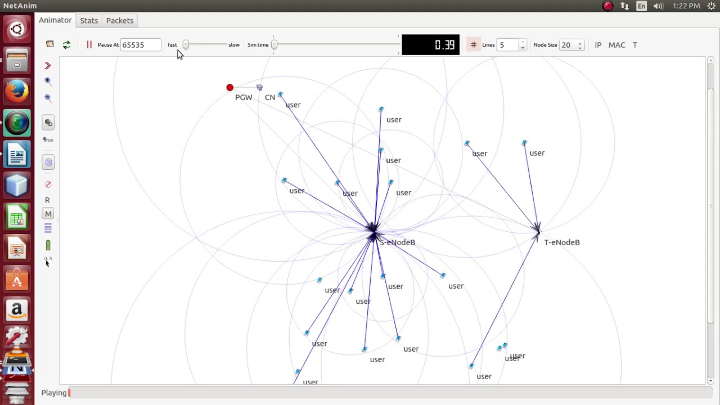Open the En keyboard layout menu
The image size is (720, 405).
(x=642, y=6)
